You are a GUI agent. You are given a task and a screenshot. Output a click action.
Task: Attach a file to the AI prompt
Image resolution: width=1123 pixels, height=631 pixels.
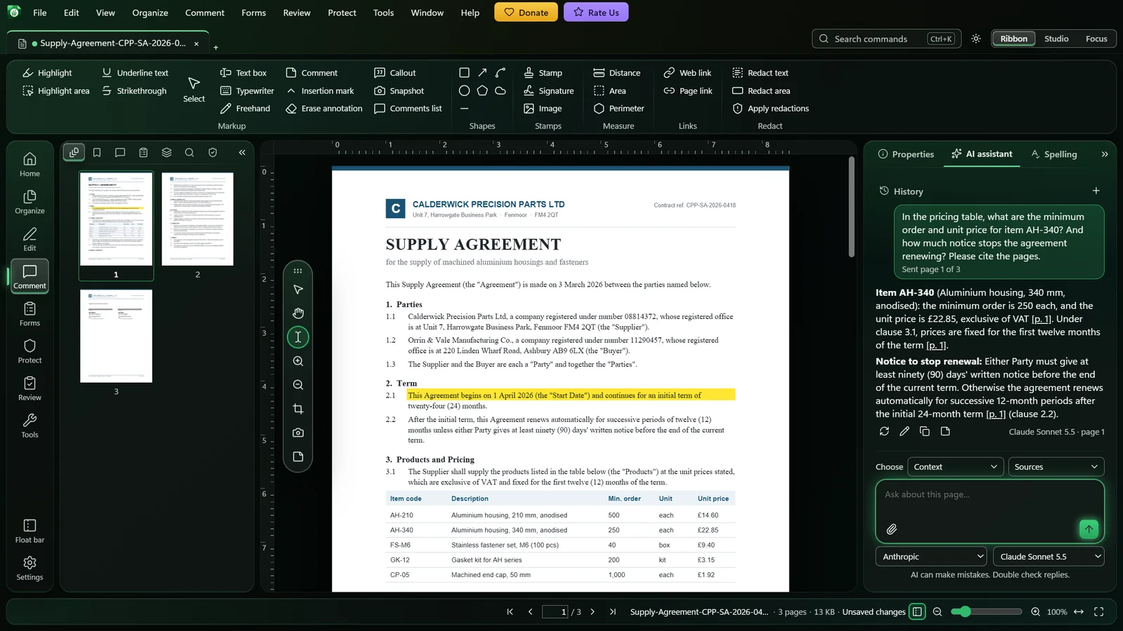[891, 529]
